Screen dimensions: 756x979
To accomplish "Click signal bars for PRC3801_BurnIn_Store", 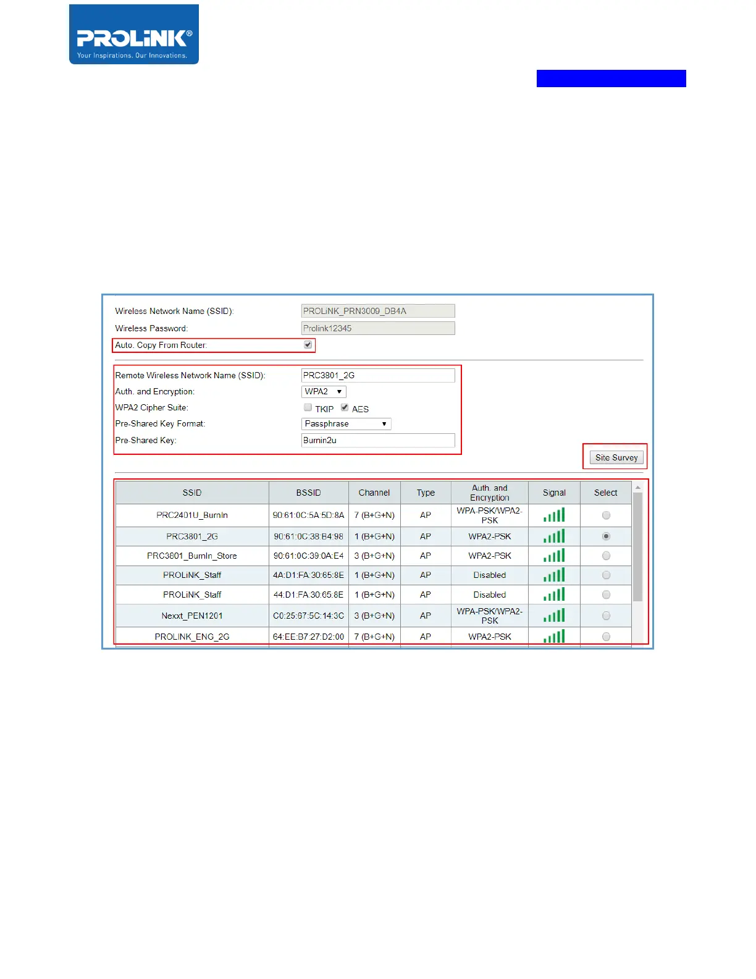I will pyautogui.click(x=554, y=555).
